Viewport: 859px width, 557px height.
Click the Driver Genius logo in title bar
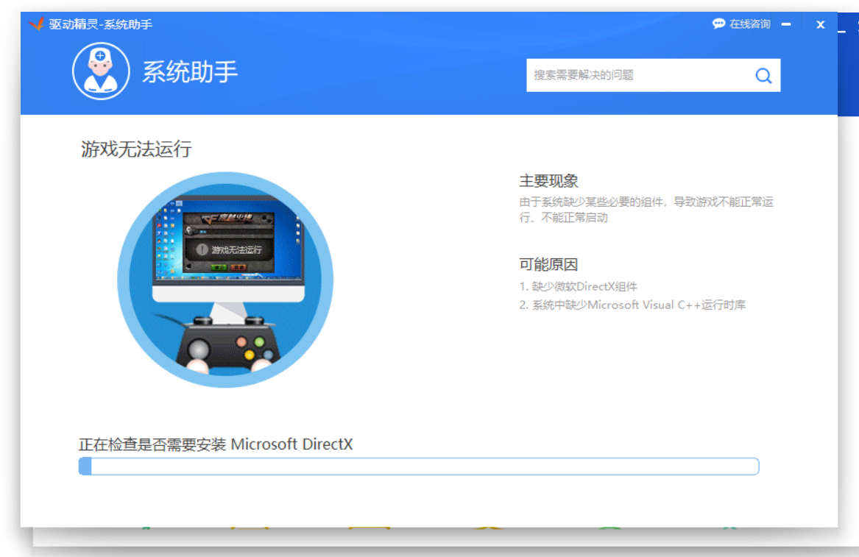[36, 24]
